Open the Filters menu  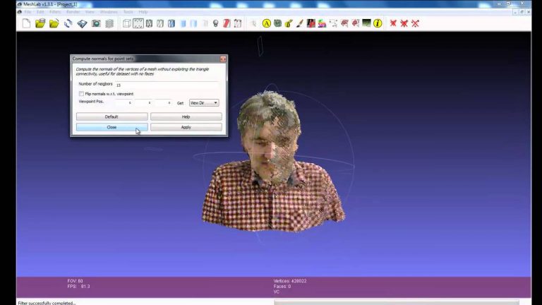[x=55, y=12]
